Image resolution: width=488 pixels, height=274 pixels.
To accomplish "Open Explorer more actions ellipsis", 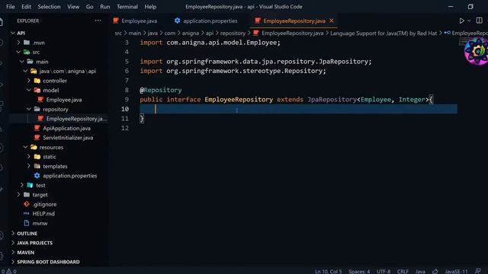I will [x=98, y=21].
